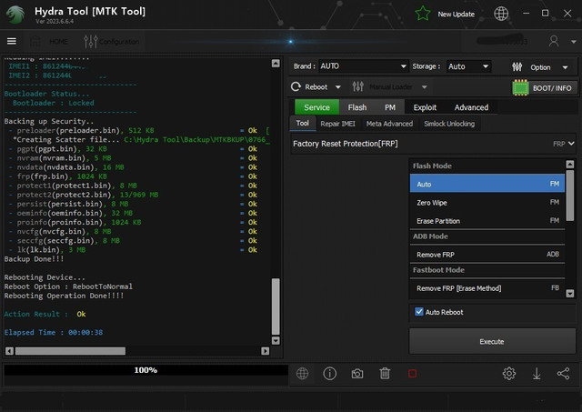Switch to the Service tab
Image resolution: width=582 pixels, height=412 pixels.
[316, 107]
